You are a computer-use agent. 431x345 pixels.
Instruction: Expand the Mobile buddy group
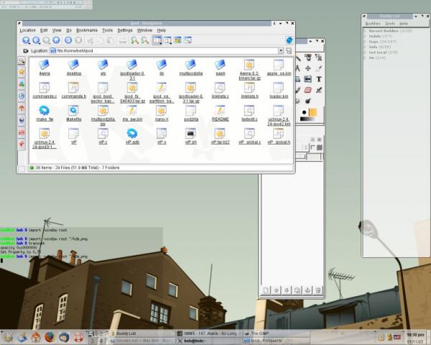366,36
